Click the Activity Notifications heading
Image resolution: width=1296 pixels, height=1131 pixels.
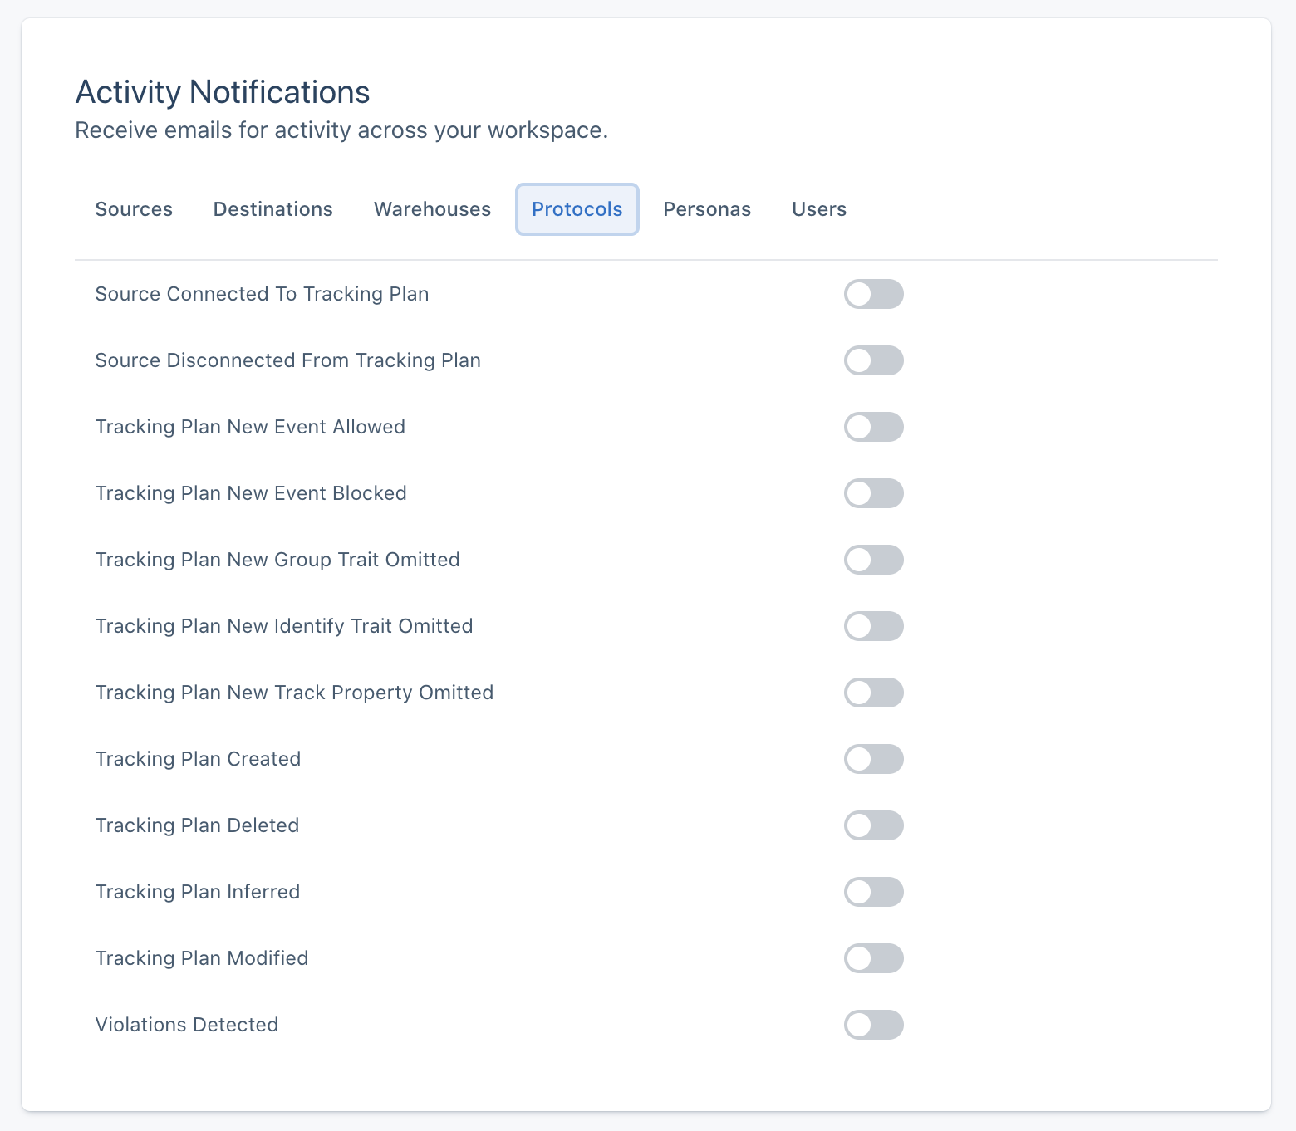click(223, 92)
